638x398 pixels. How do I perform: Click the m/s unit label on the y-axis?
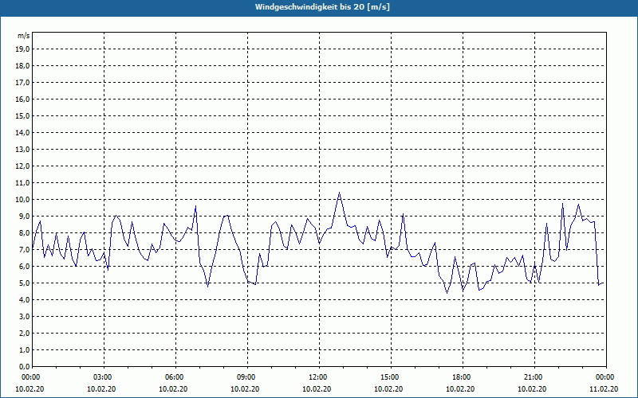point(23,36)
